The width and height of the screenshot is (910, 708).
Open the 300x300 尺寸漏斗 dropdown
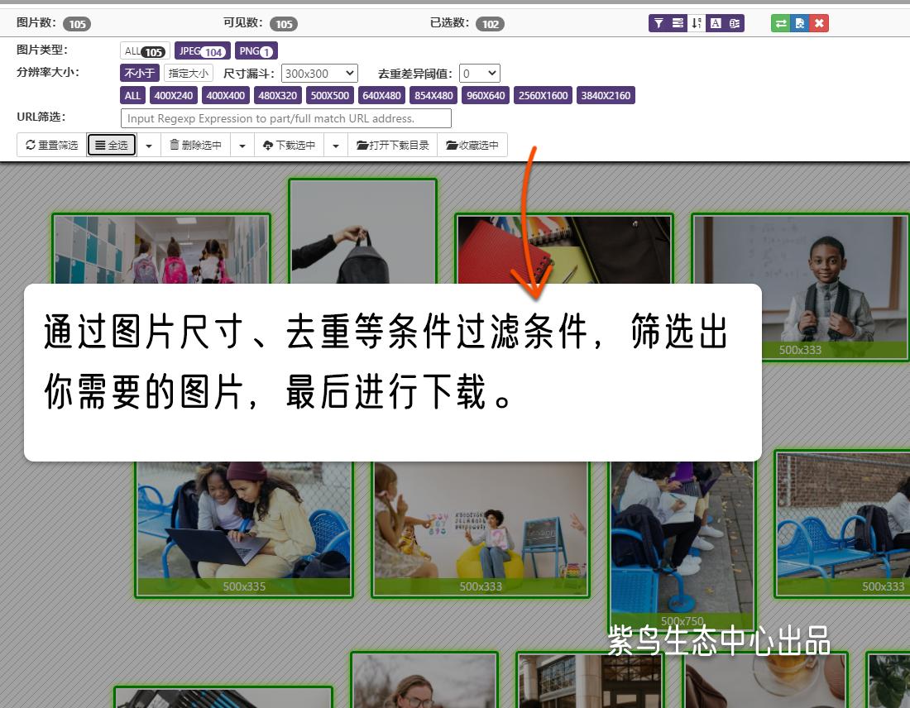[x=318, y=73]
